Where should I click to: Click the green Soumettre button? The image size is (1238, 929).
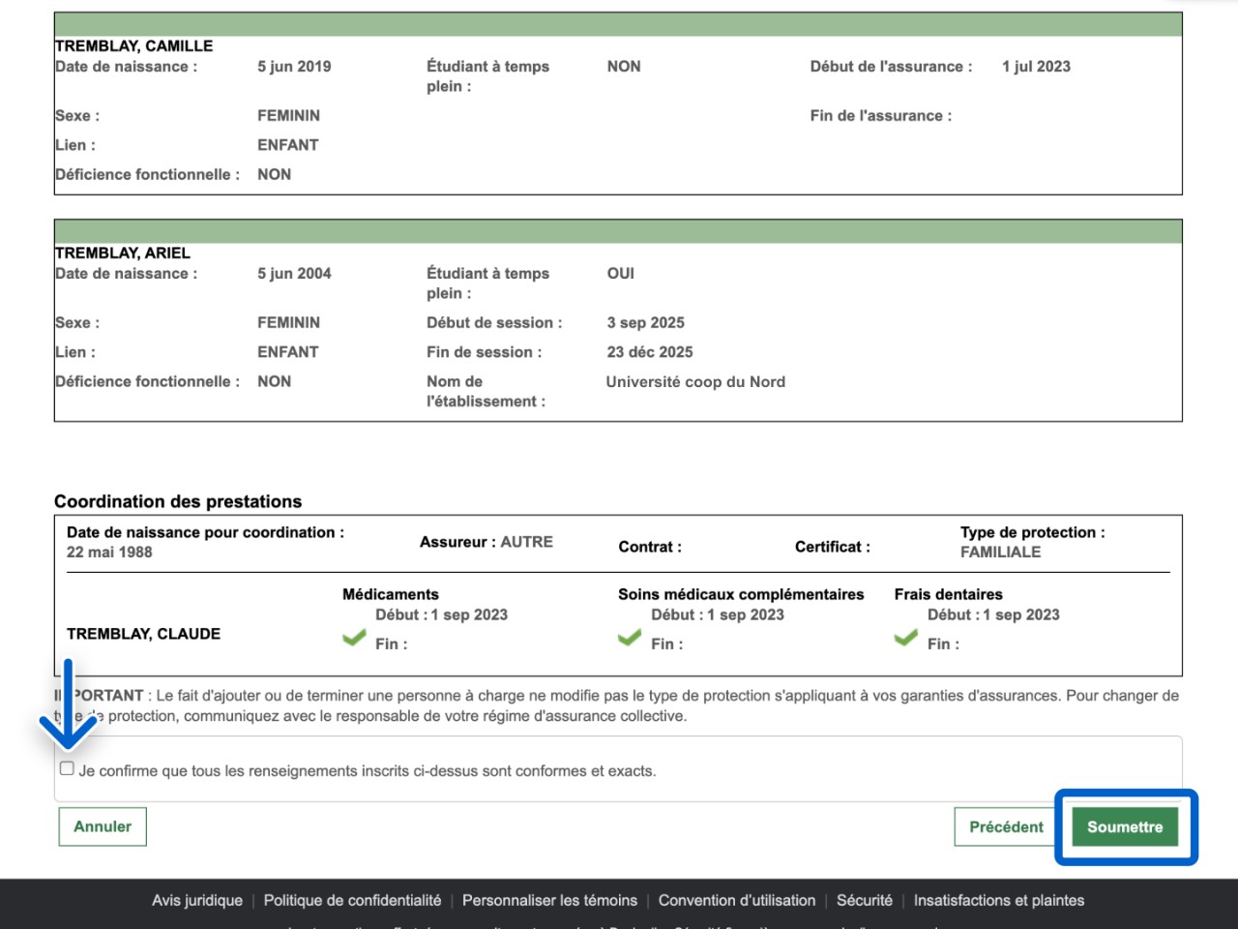(1125, 827)
